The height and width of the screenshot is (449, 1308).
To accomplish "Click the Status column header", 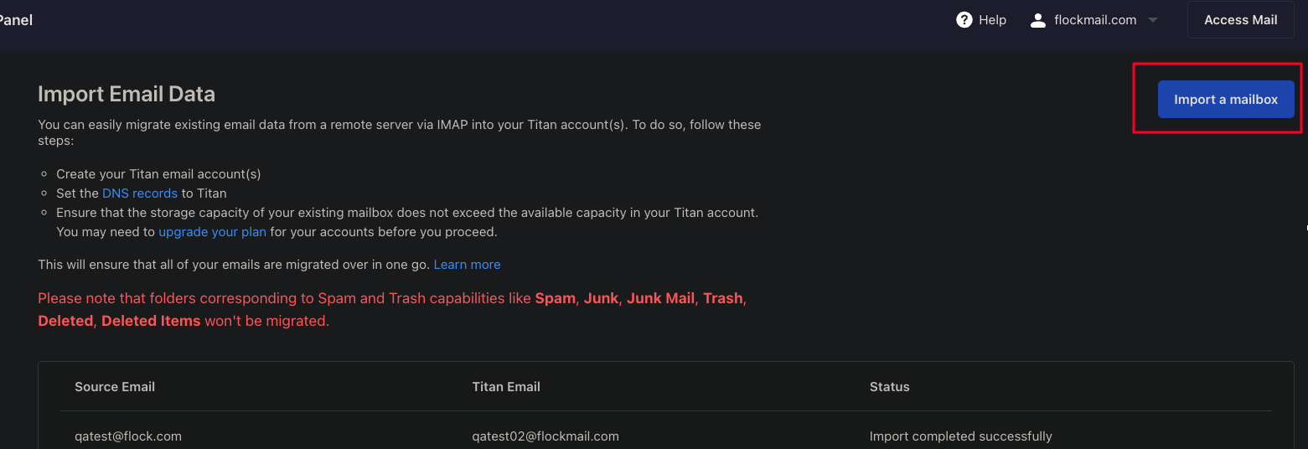I will coord(890,387).
